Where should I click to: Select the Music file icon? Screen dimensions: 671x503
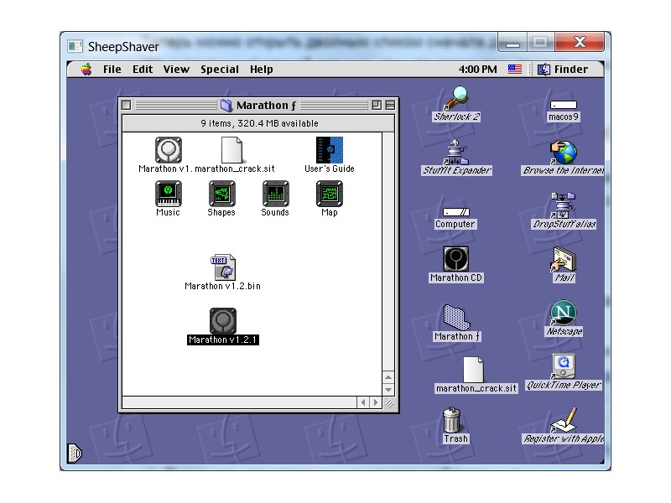[169, 194]
